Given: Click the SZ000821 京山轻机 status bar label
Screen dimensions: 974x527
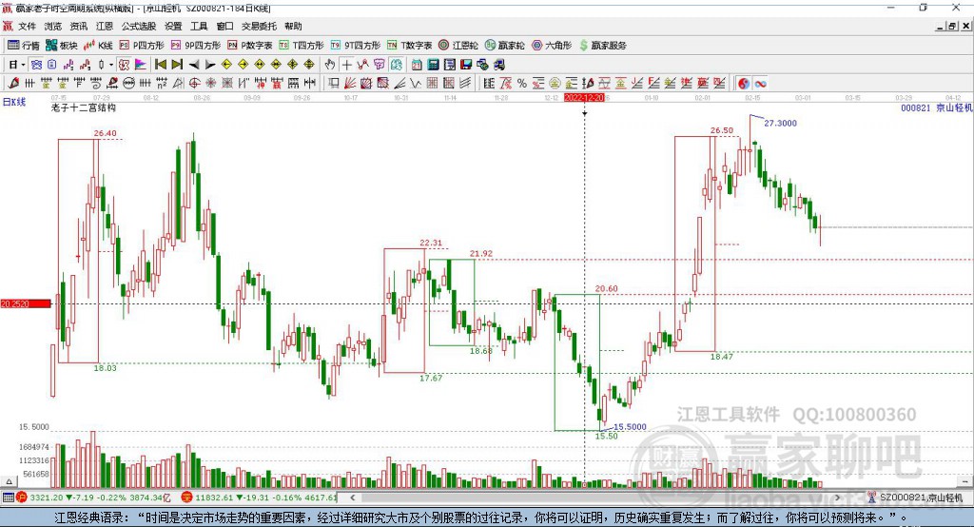Looking at the screenshot, I should pos(920,498).
